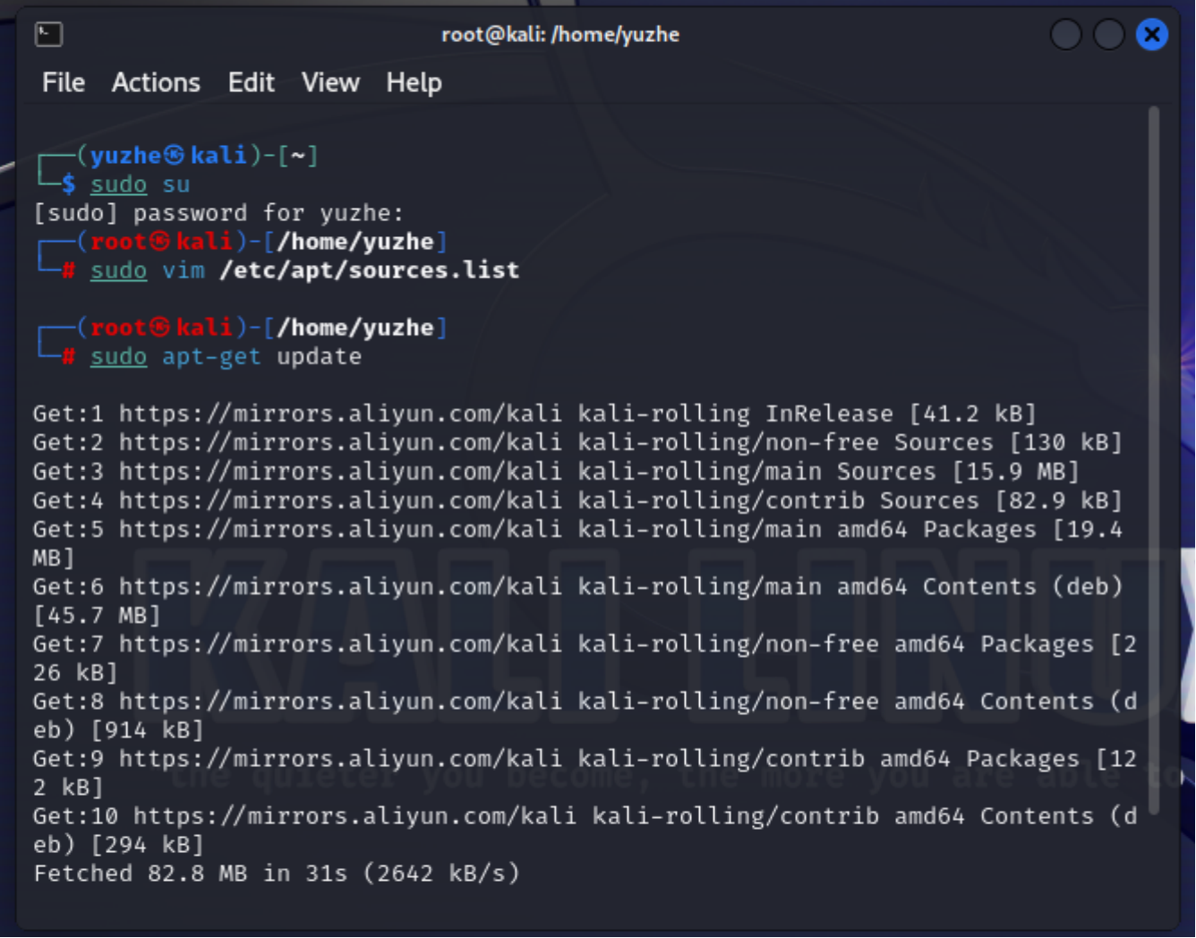Click the window title "root@kali: /home/yuzhe"
Image resolution: width=1196 pixels, height=938 pixels.
[x=560, y=35]
